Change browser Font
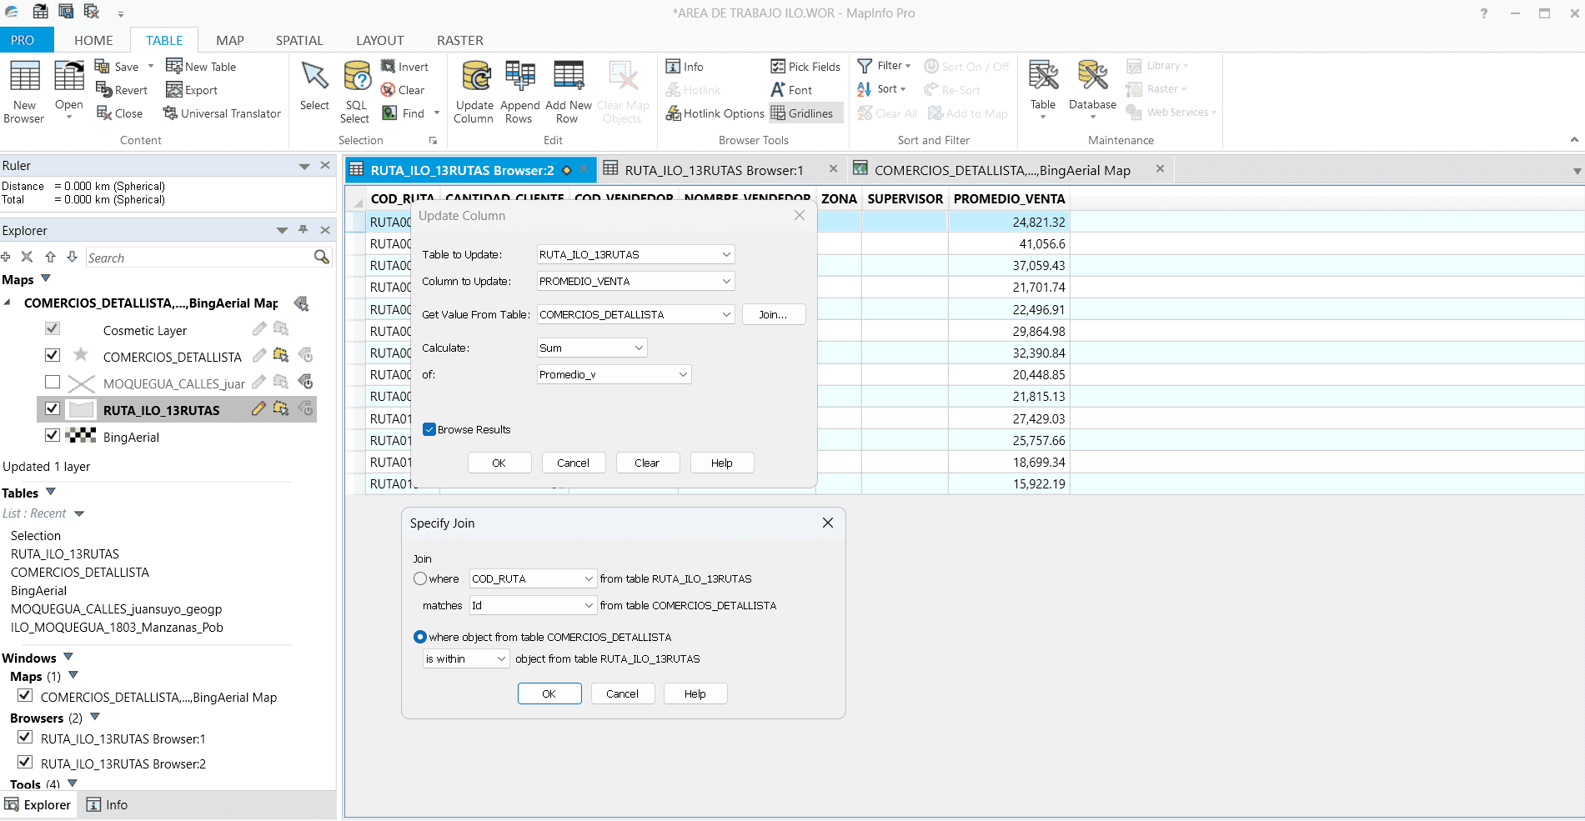Screen dimensions: 1585x821 (x=791, y=90)
